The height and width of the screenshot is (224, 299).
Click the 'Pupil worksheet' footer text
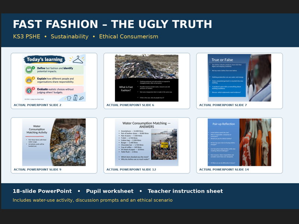pyautogui.click(x=110, y=191)
